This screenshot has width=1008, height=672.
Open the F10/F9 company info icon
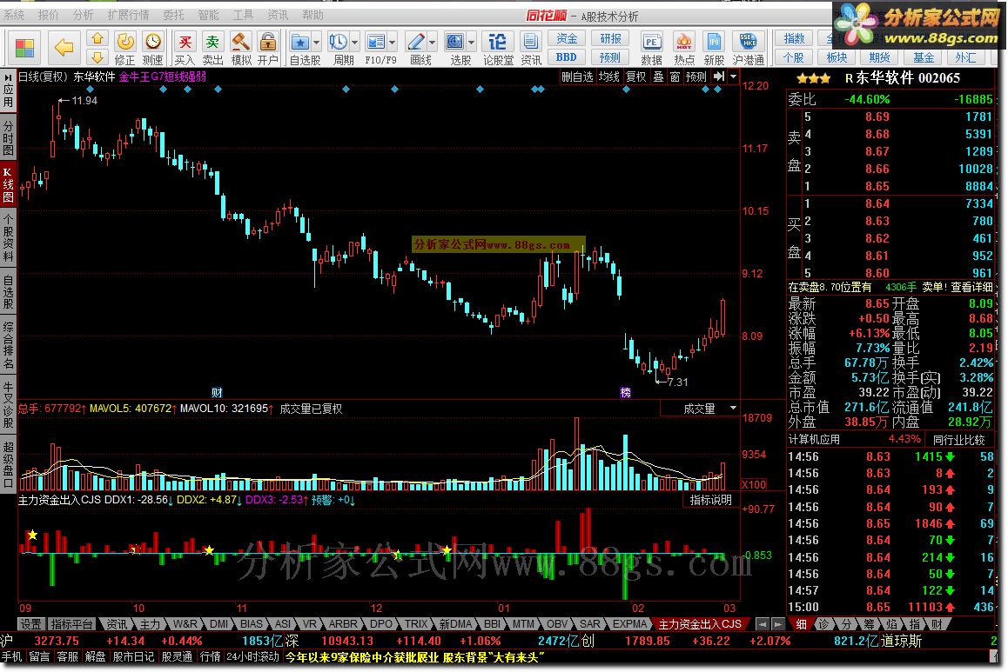click(x=375, y=43)
